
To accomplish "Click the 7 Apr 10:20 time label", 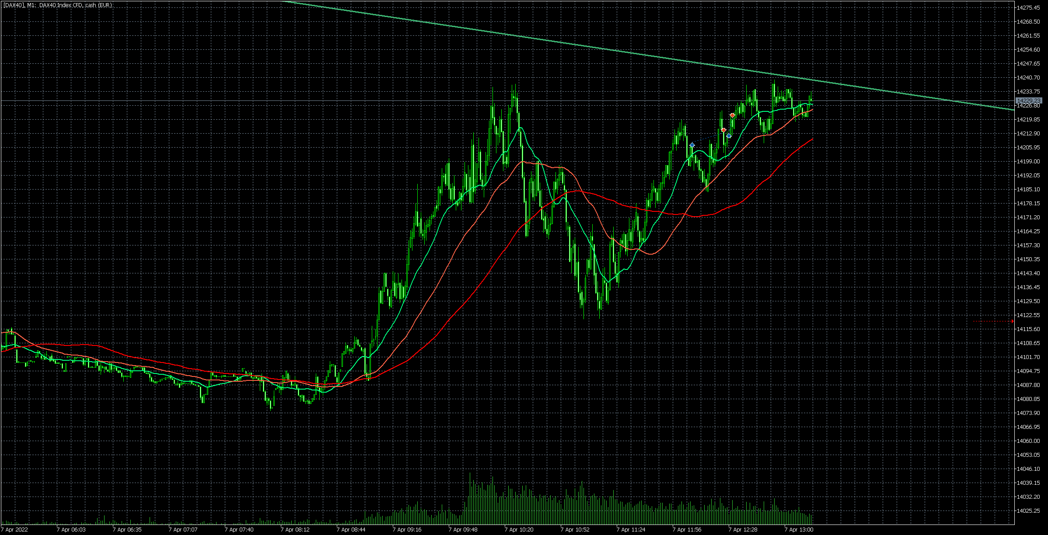I will (519, 530).
